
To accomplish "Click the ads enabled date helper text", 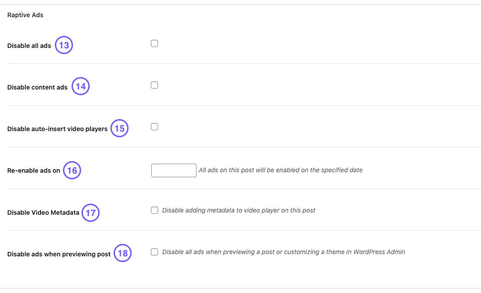I will coord(281,170).
